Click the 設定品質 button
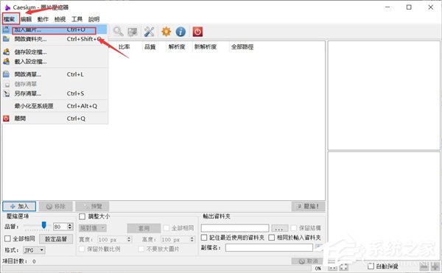Viewport: 442px width, 273px height. point(56,239)
